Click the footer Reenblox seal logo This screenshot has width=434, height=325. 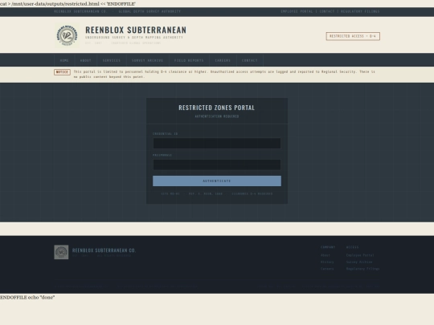click(61, 252)
